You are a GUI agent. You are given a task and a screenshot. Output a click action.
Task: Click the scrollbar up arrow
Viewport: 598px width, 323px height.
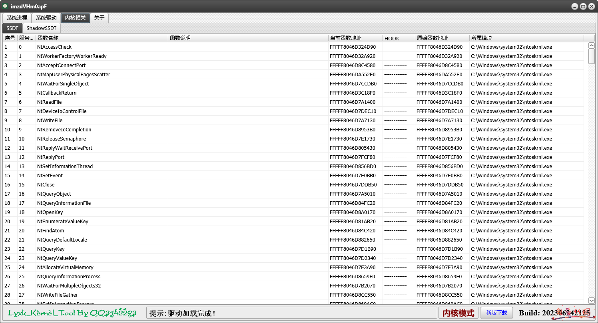pos(592,46)
